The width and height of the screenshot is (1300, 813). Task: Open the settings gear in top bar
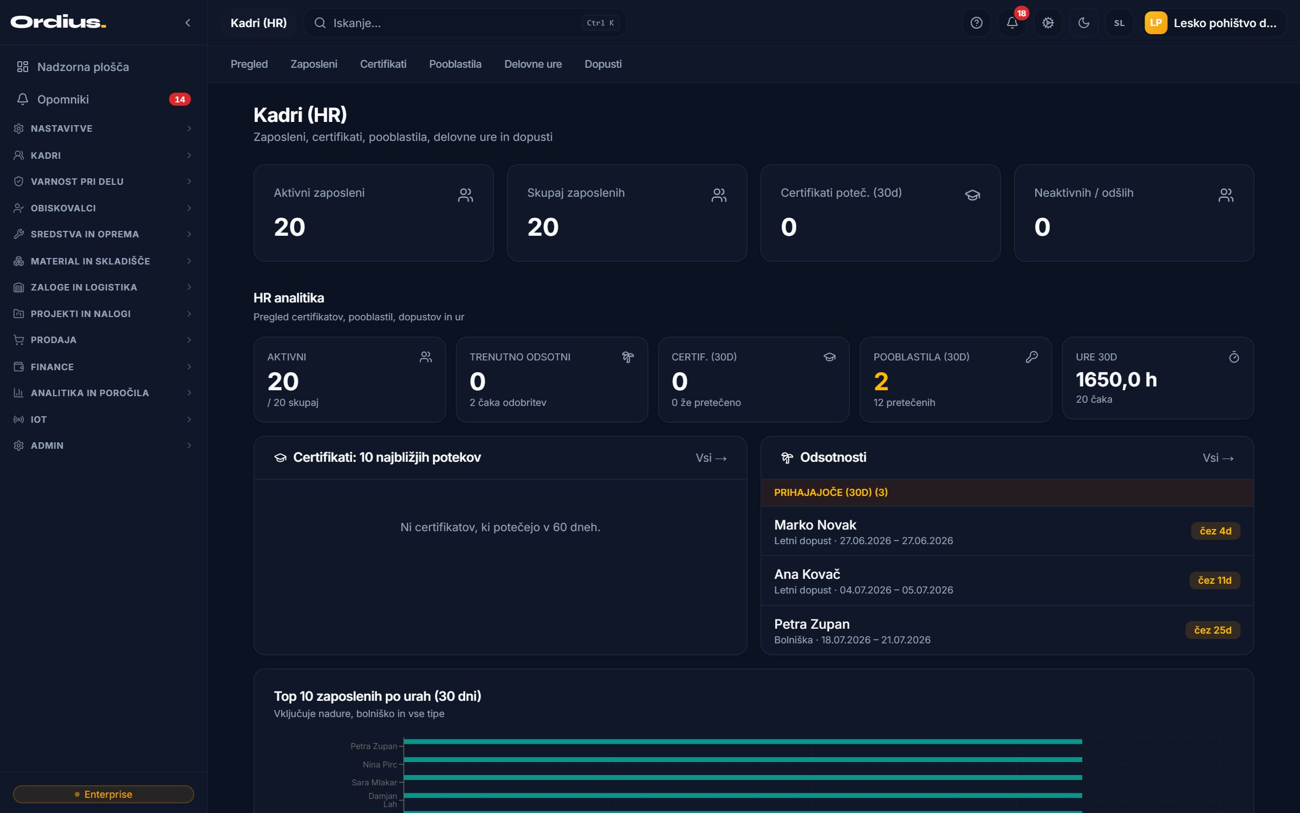[1048, 23]
